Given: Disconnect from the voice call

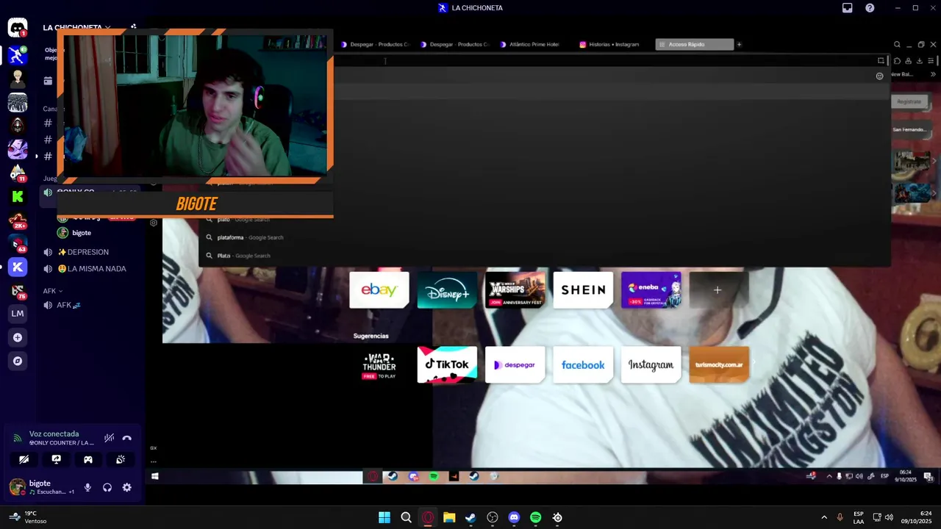Looking at the screenshot, I should pos(126,438).
